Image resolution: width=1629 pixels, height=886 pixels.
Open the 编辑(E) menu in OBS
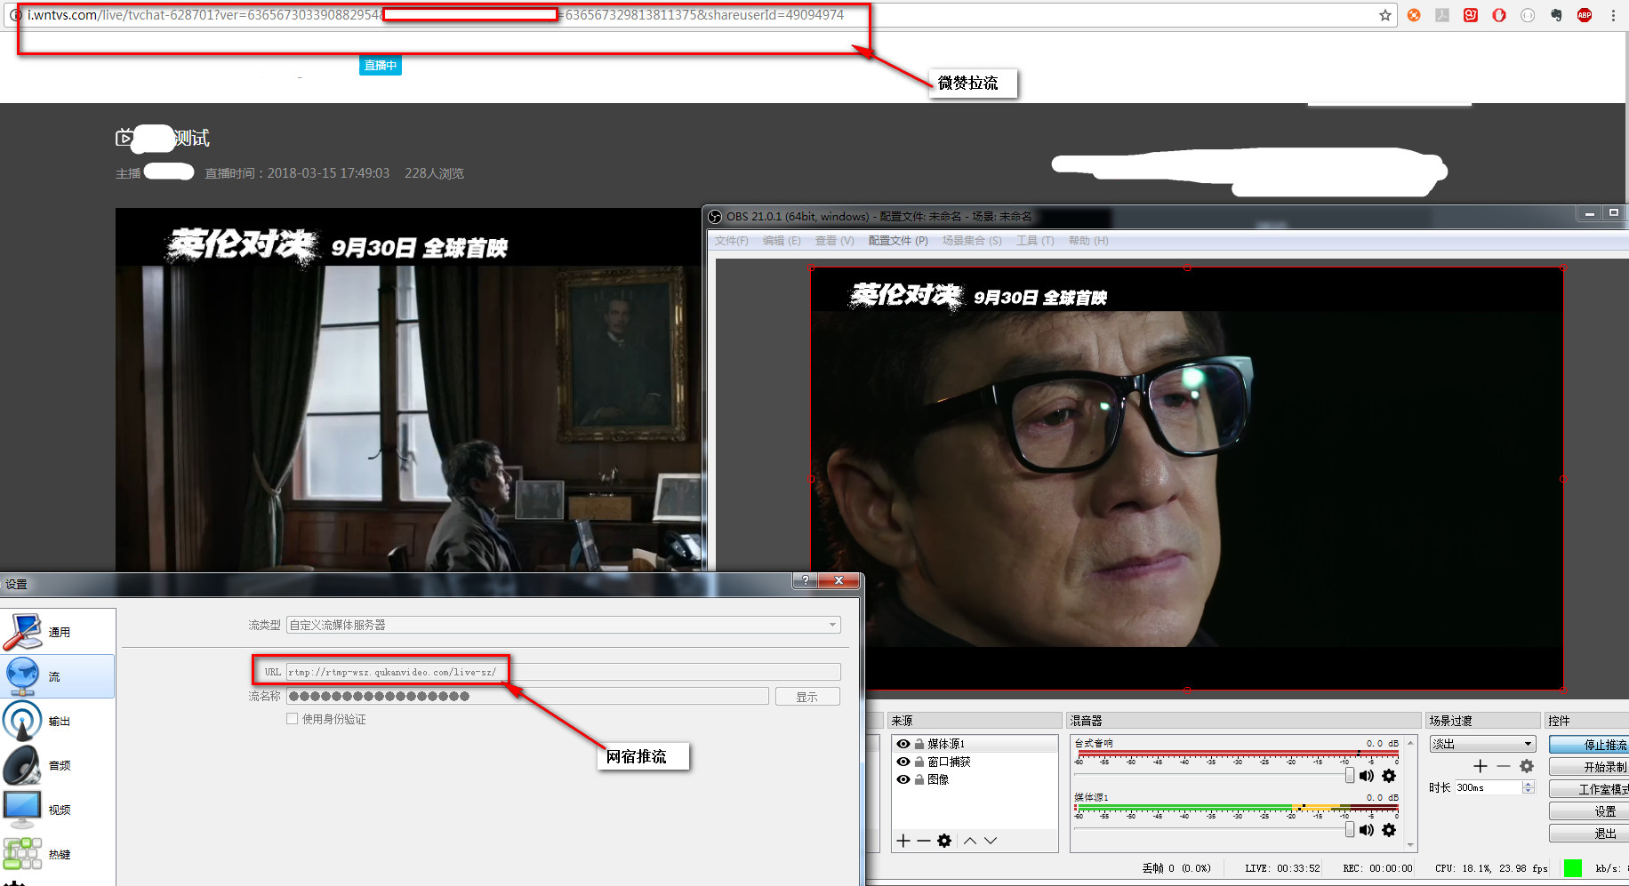coord(782,241)
